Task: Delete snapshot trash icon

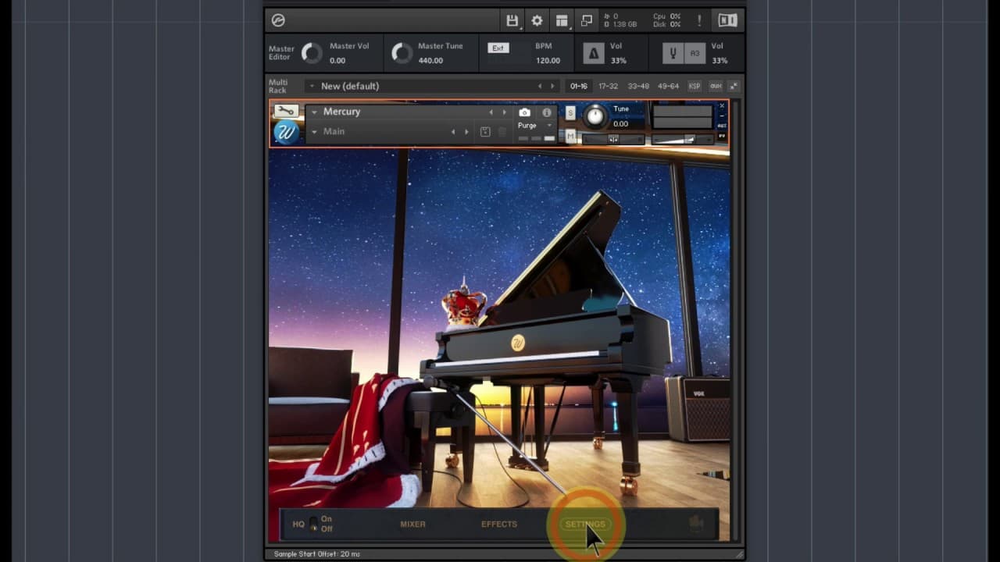Action: (502, 132)
